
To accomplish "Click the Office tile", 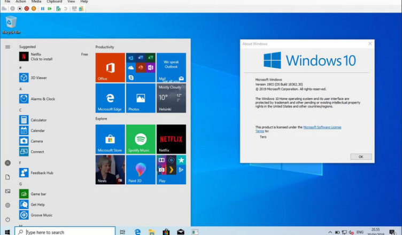I will [110, 68].
